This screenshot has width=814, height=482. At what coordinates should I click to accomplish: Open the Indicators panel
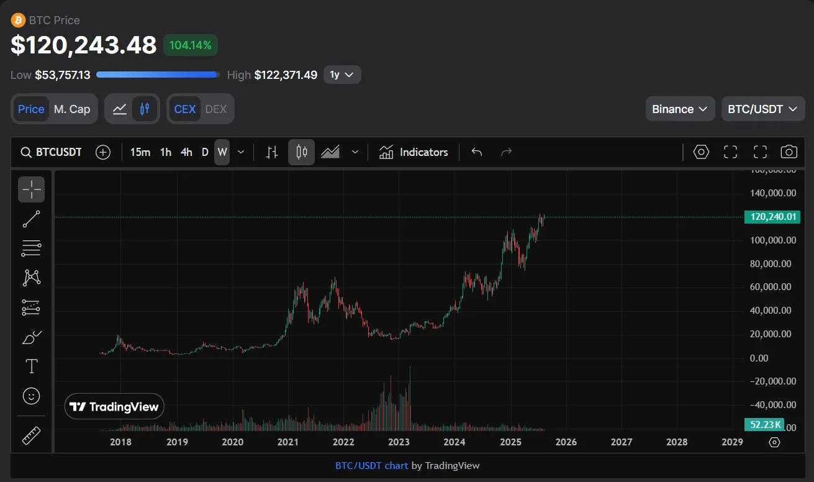click(414, 152)
